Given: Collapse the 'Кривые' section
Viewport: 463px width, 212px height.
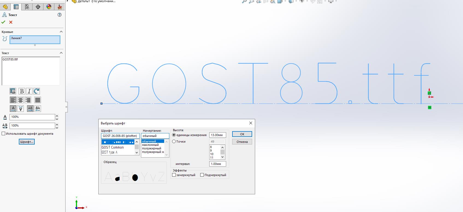Looking at the screenshot, I should pyautogui.click(x=61, y=32).
